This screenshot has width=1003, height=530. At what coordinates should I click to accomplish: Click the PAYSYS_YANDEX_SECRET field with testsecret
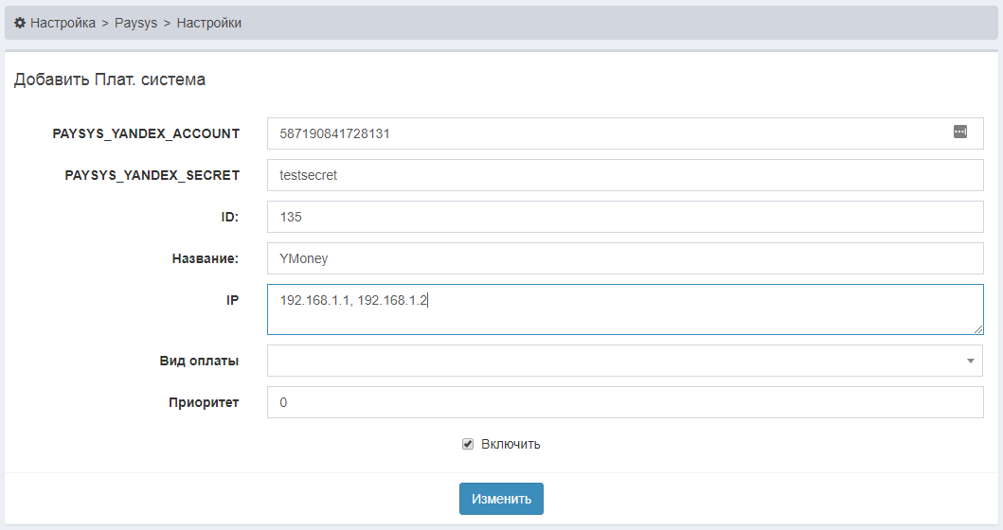point(625,175)
